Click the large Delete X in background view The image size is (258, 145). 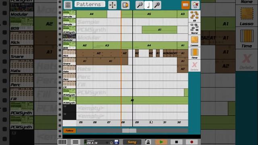(246, 60)
